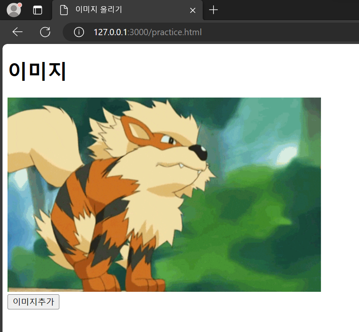Click the address bar URL 127.0.0.1:3000/practice.html
Screen dimensions: 359x332
pyautogui.click(x=148, y=32)
